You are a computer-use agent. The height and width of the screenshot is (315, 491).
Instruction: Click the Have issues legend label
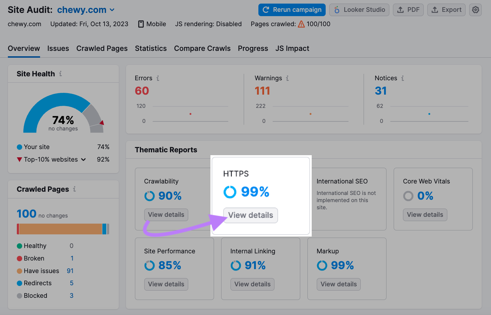pyautogui.click(x=42, y=271)
